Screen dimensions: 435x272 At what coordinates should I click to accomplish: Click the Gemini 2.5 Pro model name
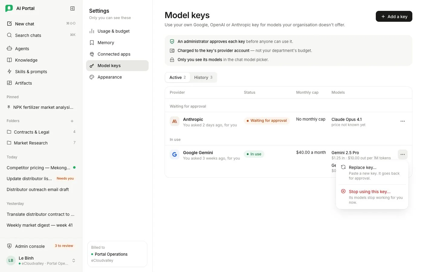tap(345, 153)
